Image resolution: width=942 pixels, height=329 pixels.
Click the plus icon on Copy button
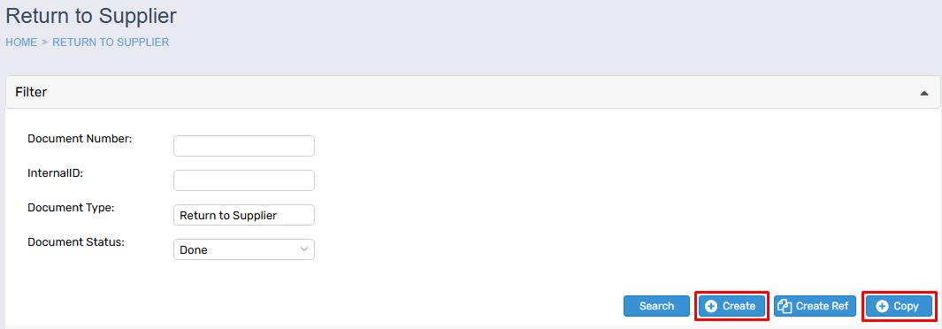[882, 306]
